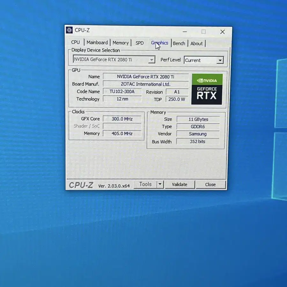
Task: Click the 250.0 W TDP value
Action: (177, 99)
